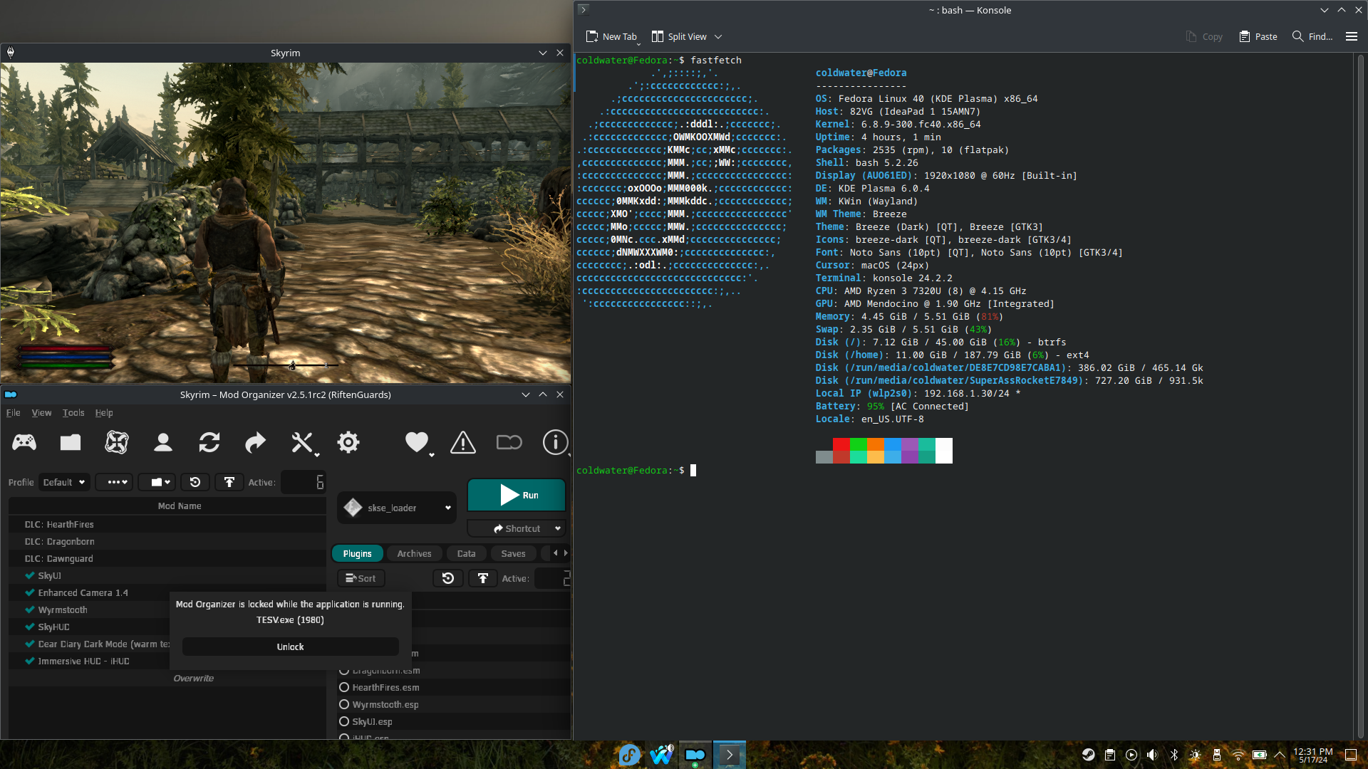
Task: Switch to the Saves tab
Action: click(x=513, y=553)
